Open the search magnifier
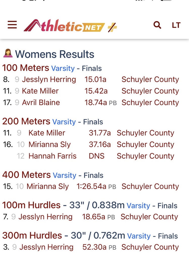 pos(157,25)
